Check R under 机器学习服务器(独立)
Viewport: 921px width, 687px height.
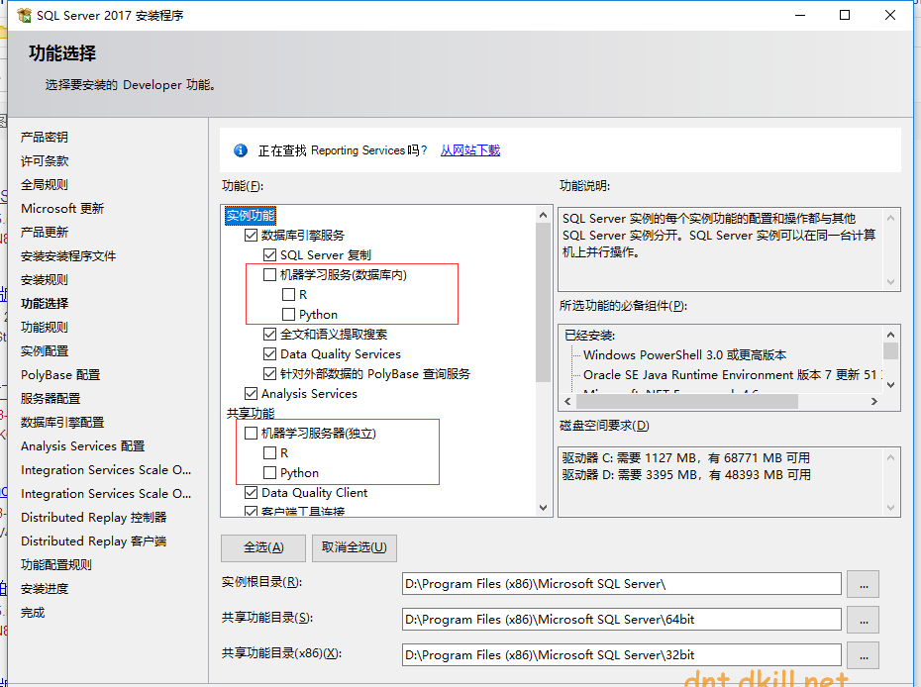[269, 453]
